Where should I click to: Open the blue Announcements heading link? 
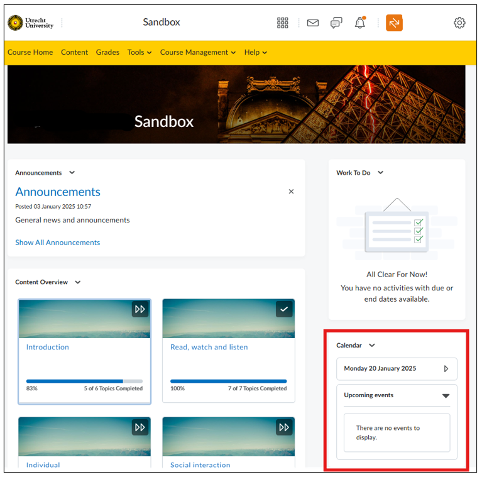pyautogui.click(x=58, y=192)
